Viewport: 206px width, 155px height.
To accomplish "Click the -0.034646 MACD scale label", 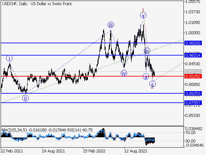I will pyautogui.click(x=194, y=145).
